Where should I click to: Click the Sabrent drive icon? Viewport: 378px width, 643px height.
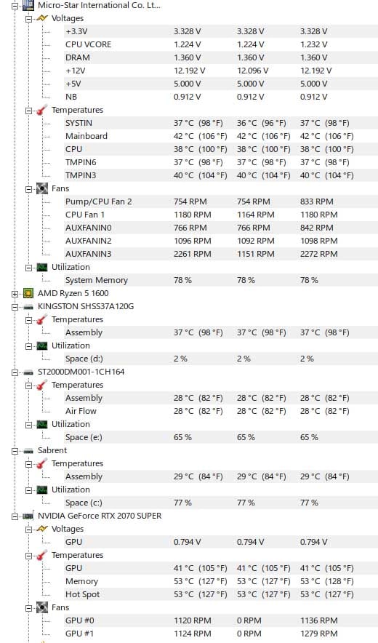[28, 451]
